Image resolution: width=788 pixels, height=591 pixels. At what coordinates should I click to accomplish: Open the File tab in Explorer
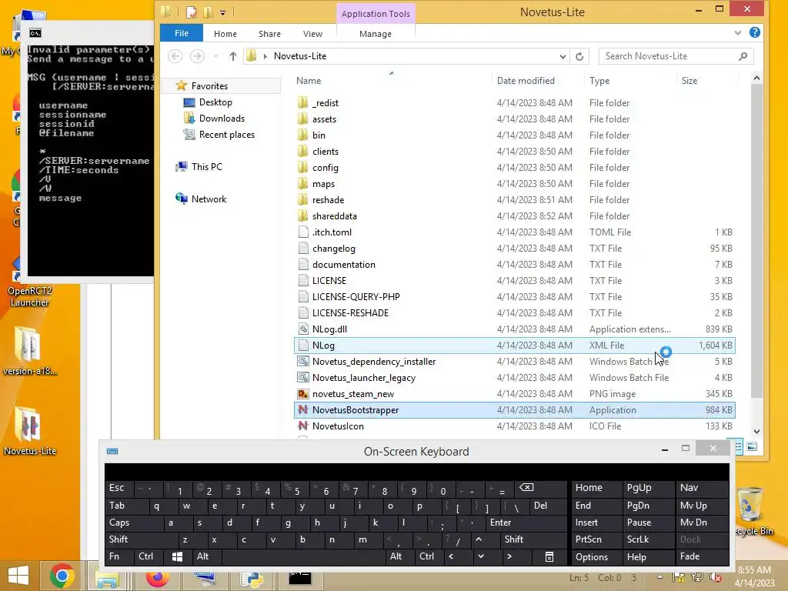click(182, 33)
